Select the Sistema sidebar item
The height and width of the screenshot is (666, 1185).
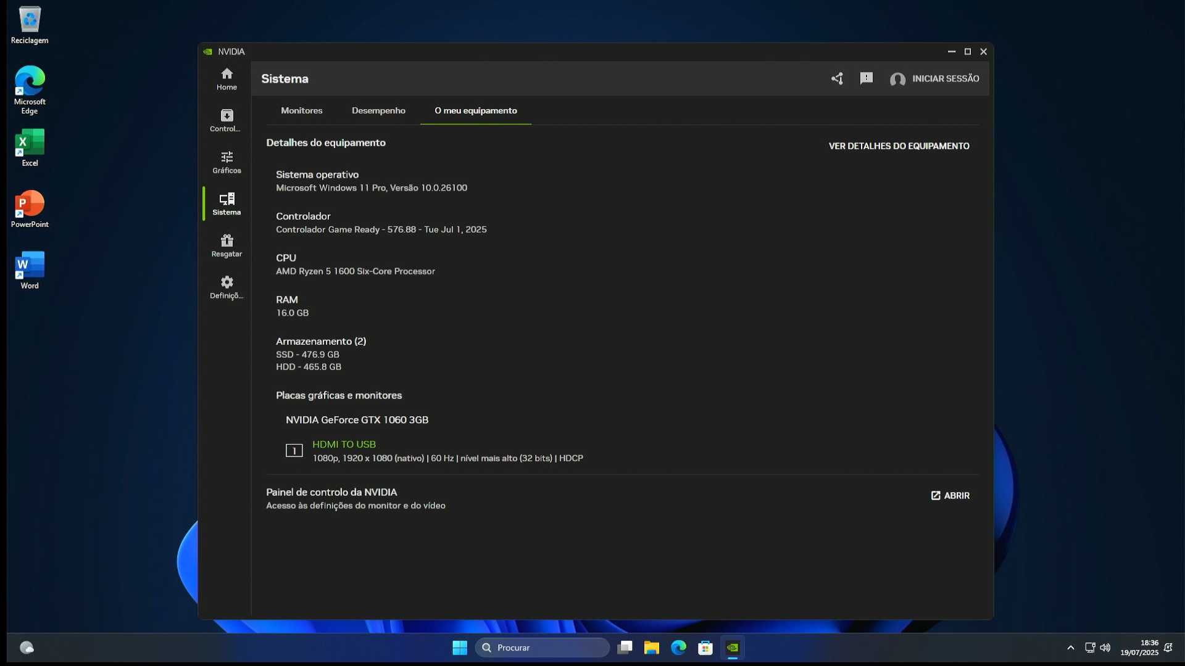(227, 204)
